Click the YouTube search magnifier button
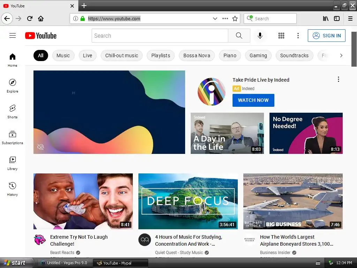 coord(239,36)
